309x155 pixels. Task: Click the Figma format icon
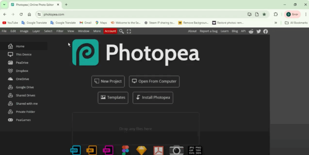tap(125, 150)
